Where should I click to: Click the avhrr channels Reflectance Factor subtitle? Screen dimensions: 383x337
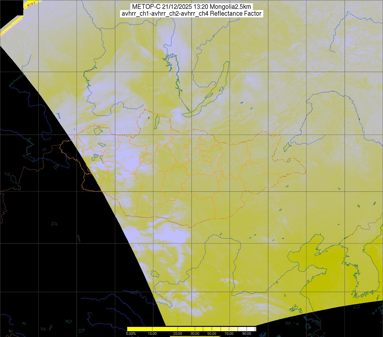coord(191,14)
